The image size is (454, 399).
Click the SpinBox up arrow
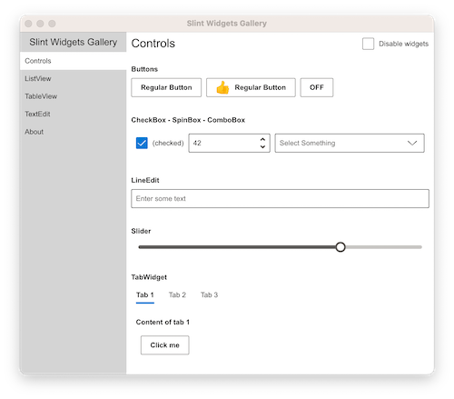(262, 139)
